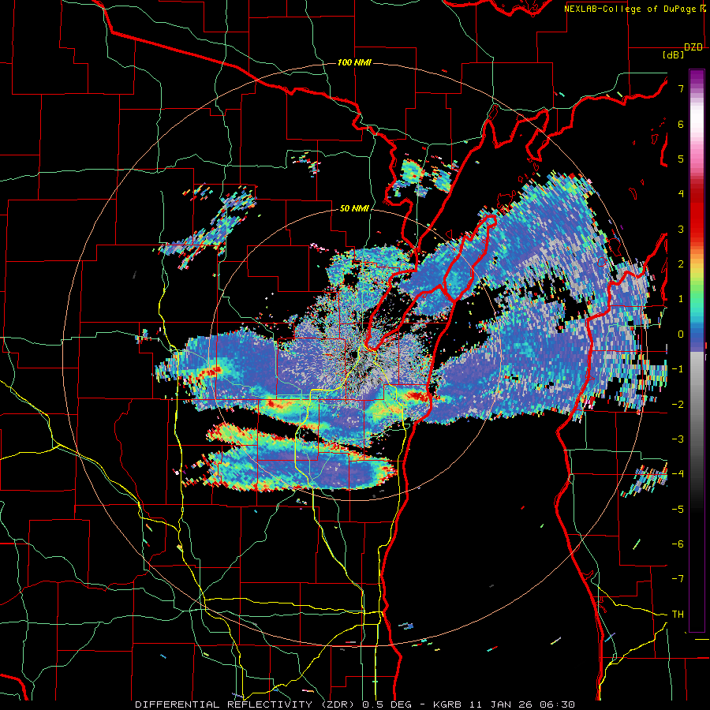Click the -3 tick label on the scale
The width and height of the screenshot is (710, 710).
(678, 439)
